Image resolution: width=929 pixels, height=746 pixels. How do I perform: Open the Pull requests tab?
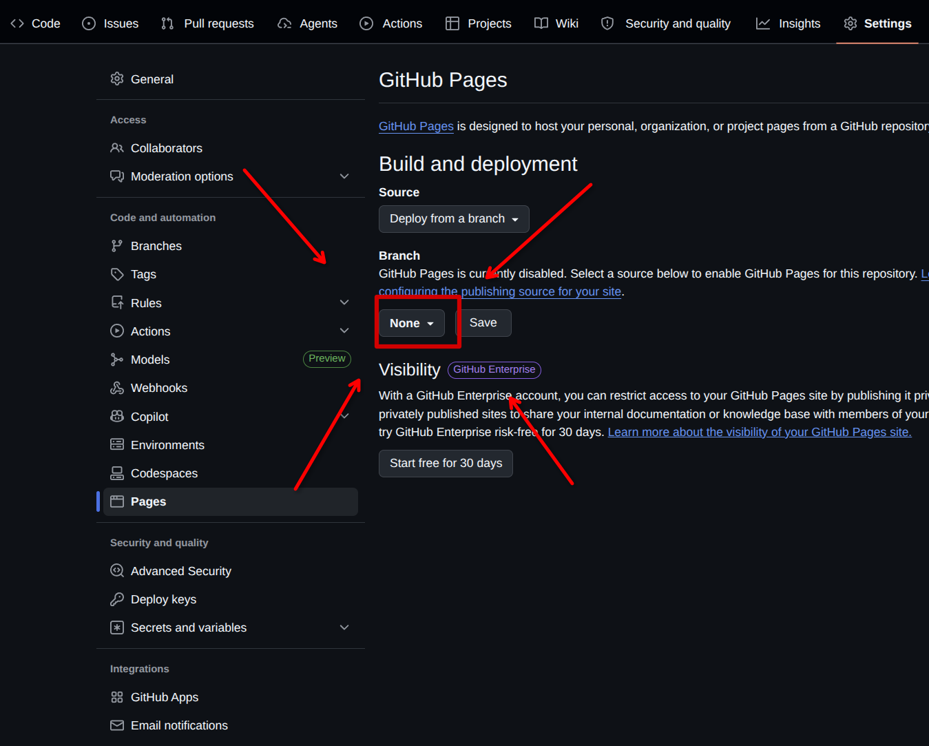tap(207, 23)
